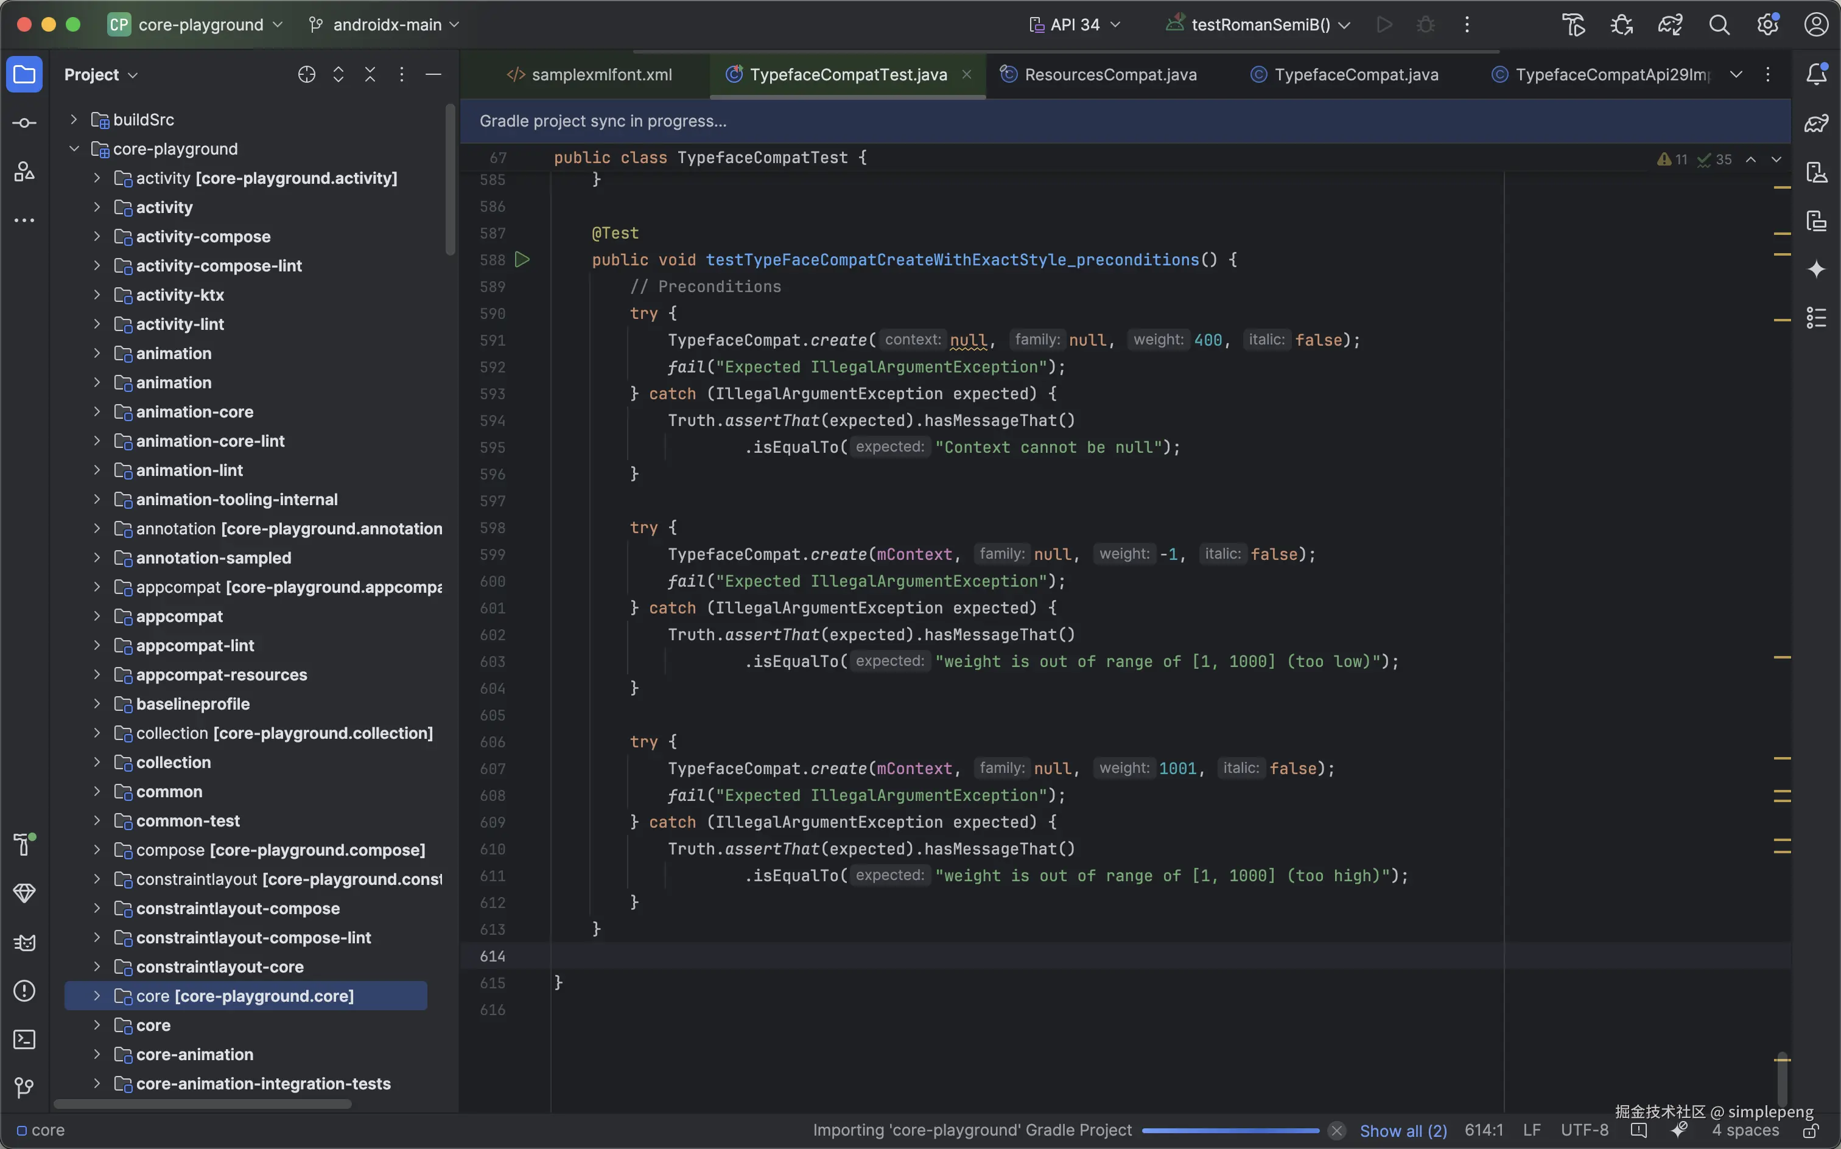Open the Search Everywhere magnifier icon

pos(1719,25)
